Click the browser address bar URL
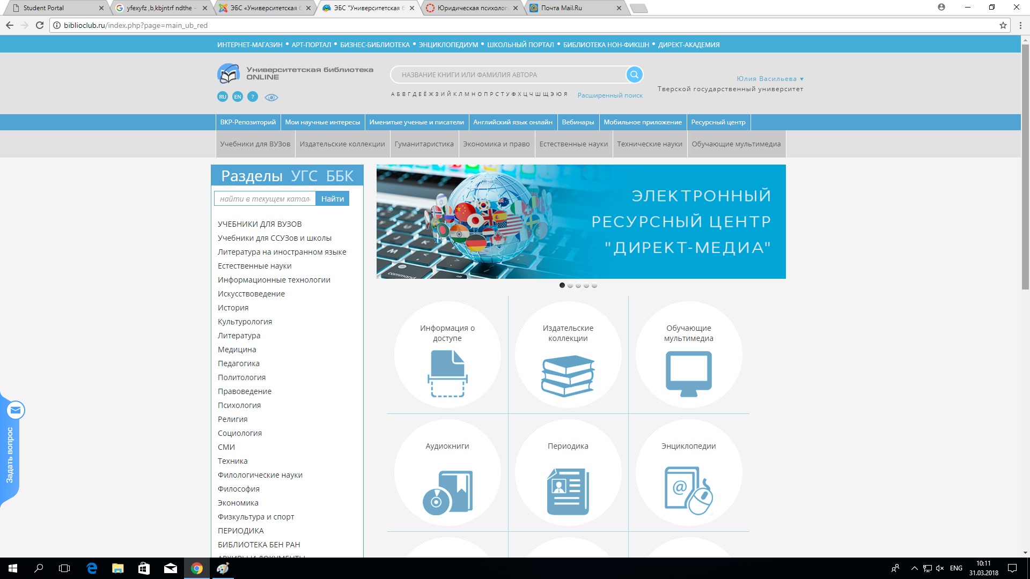Viewport: 1030px width, 579px height. (x=136, y=25)
